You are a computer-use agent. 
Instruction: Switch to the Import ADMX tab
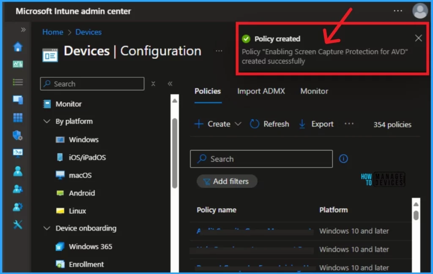click(261, 91)
